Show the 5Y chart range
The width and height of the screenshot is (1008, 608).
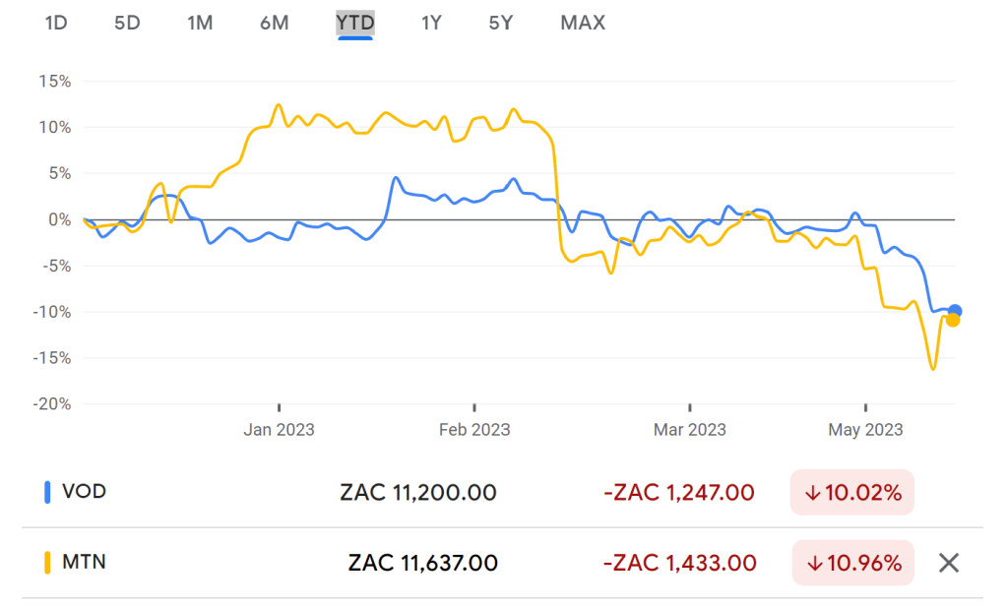(x=501, y=24)
